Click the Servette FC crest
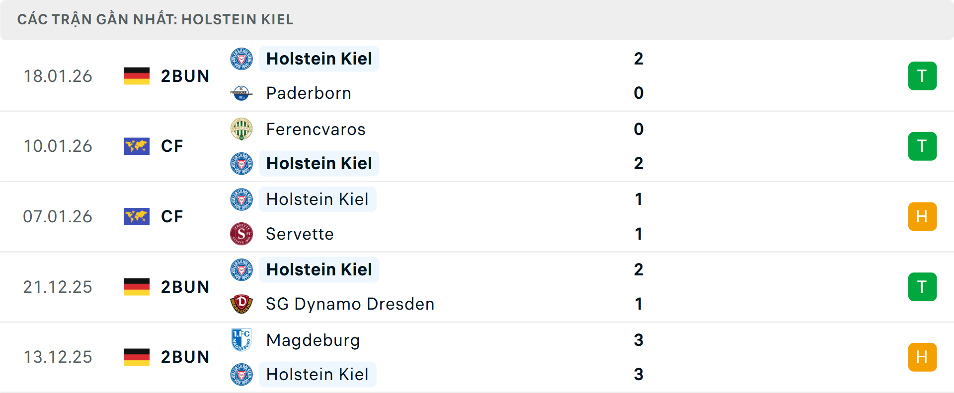This screenshot has width=954, height=393. coord(241,234)
